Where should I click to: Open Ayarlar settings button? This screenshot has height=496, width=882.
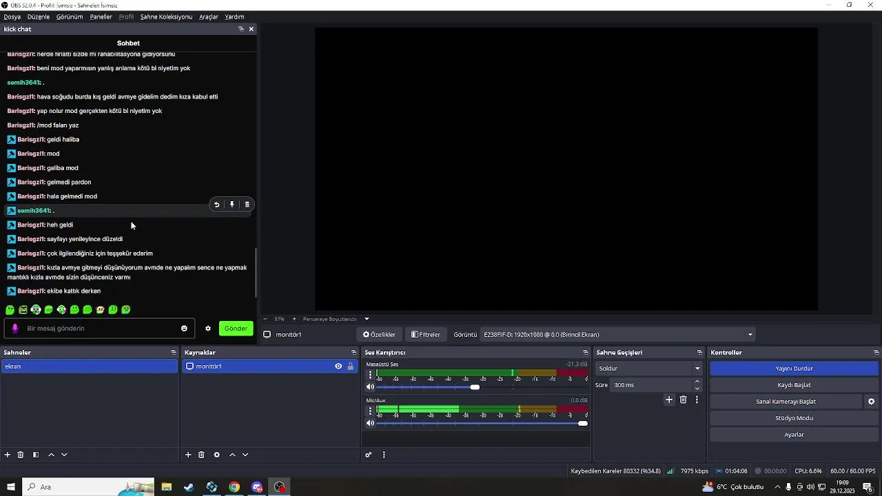[x=794, y=435]
